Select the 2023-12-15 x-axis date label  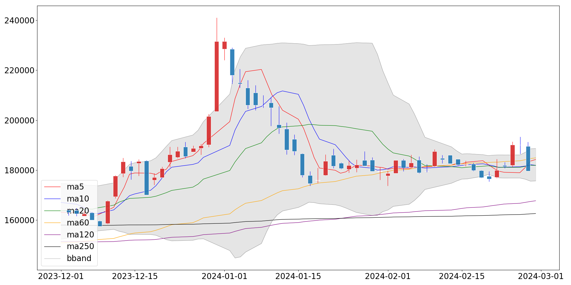[x=135, y=276]
